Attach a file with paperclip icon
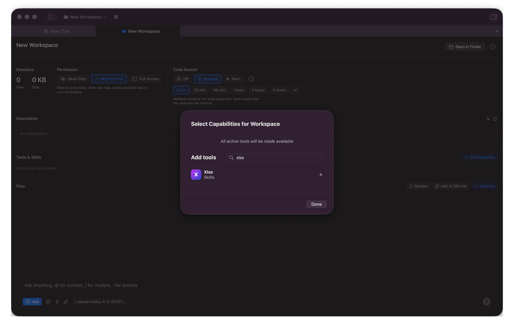Viewport: 514px width, 330px height. click(66, 302)
